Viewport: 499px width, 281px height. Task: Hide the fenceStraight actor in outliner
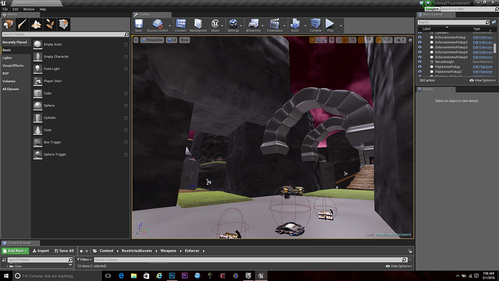pyautogui.click(x=420, y=61)
